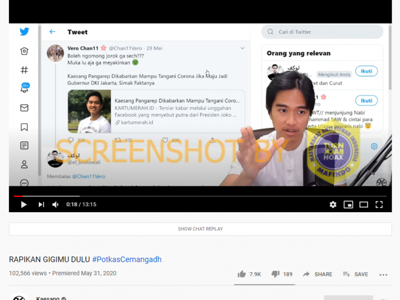The width and height of the screenshot is (400, 300).
Task: Mute the video volume
Action: click(55, 205)
